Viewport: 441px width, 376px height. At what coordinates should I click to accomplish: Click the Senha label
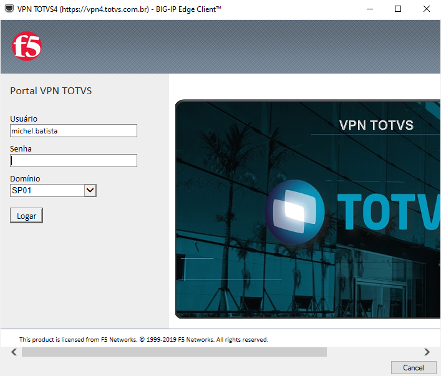21,148
